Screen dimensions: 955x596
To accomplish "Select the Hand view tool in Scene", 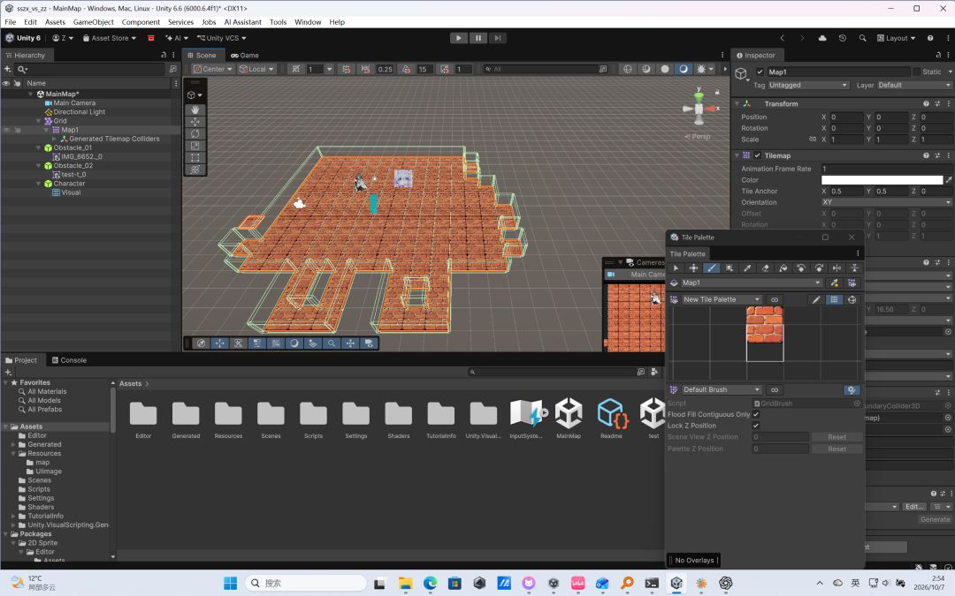I will [195, 109].
